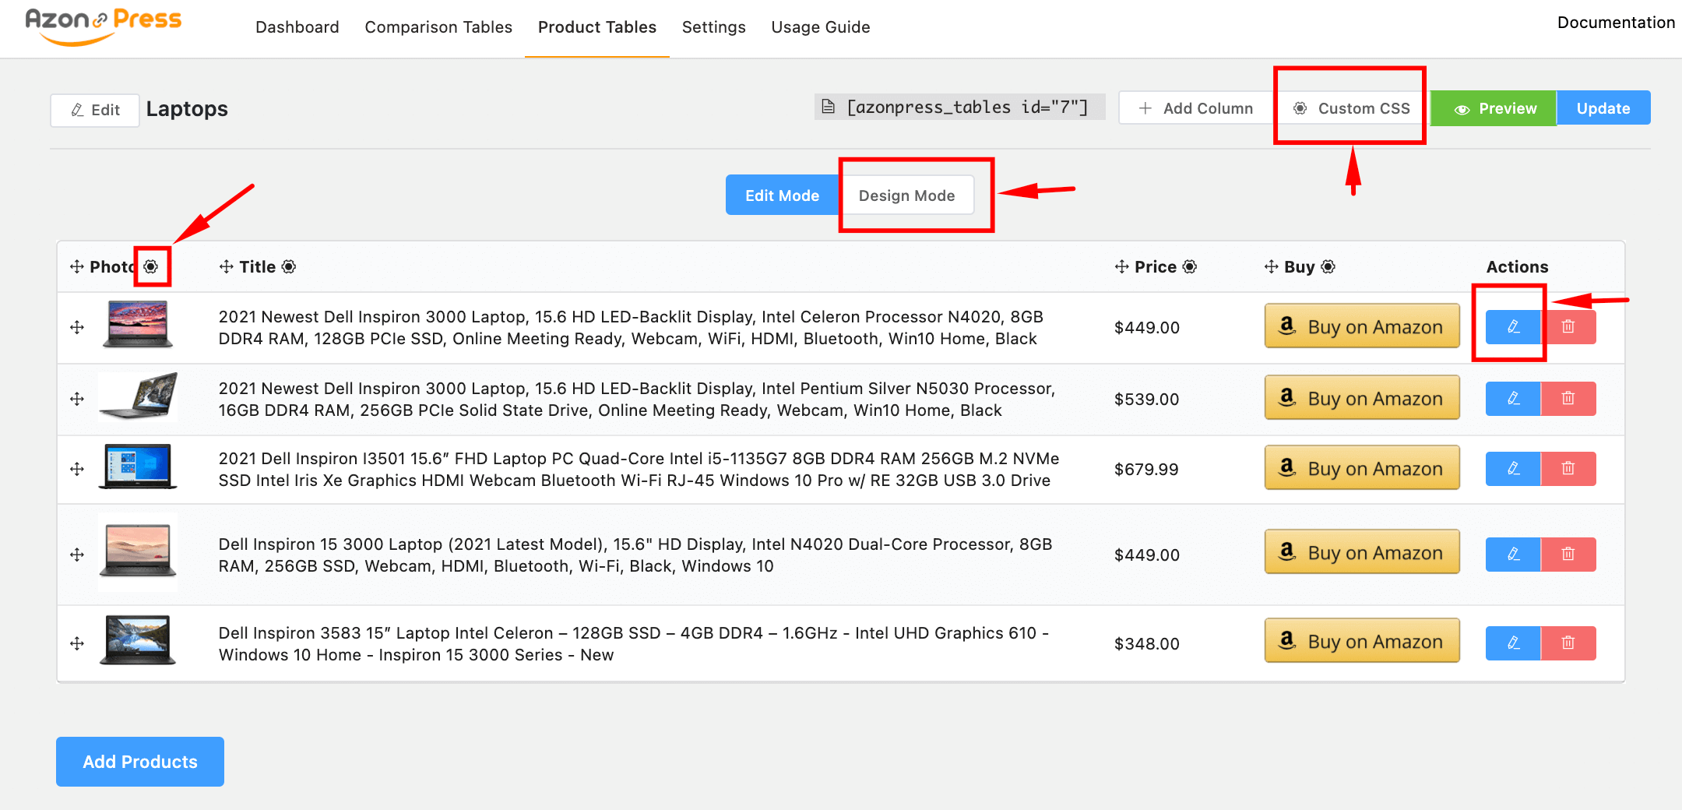Click Buy on Amazon for $539.00 laptop
Viewport: 1682px width, 810px height.
(1362, 398)
